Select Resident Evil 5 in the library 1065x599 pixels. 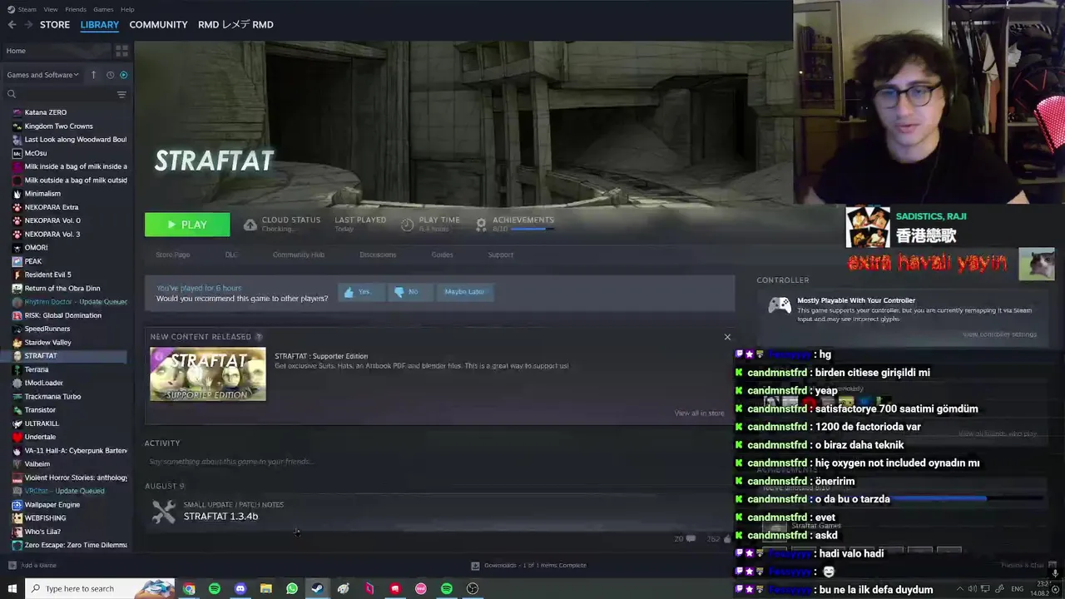pos(47,275)
